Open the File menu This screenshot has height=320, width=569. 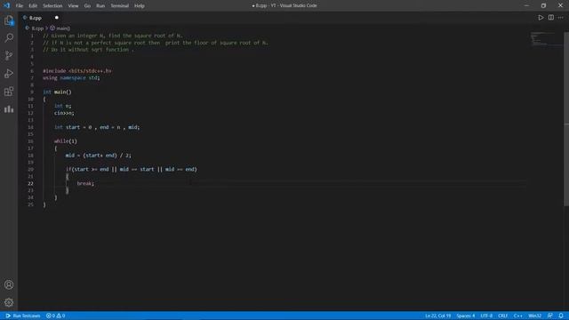(20, 6)
